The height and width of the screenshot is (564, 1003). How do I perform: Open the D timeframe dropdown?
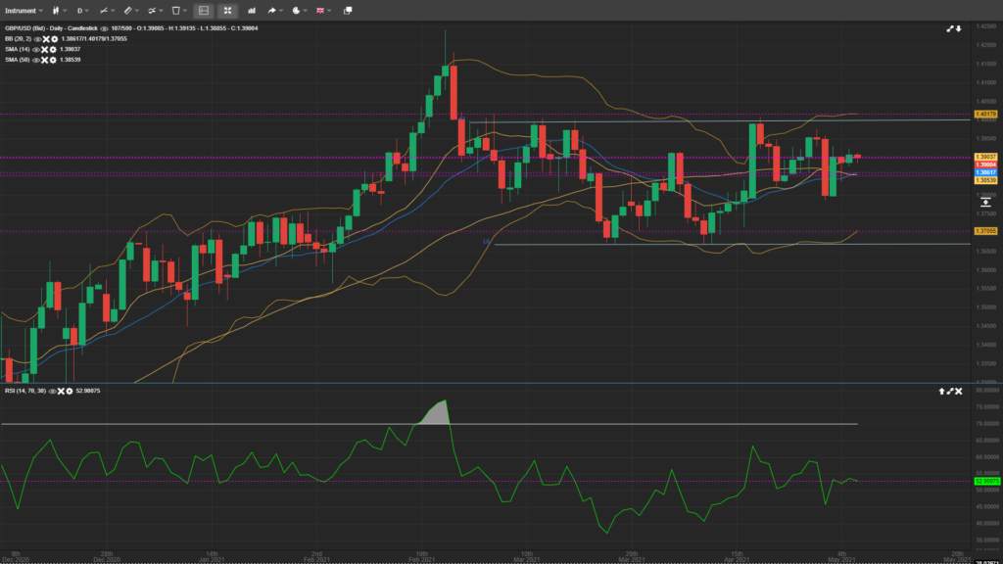(x=82, y=10)
